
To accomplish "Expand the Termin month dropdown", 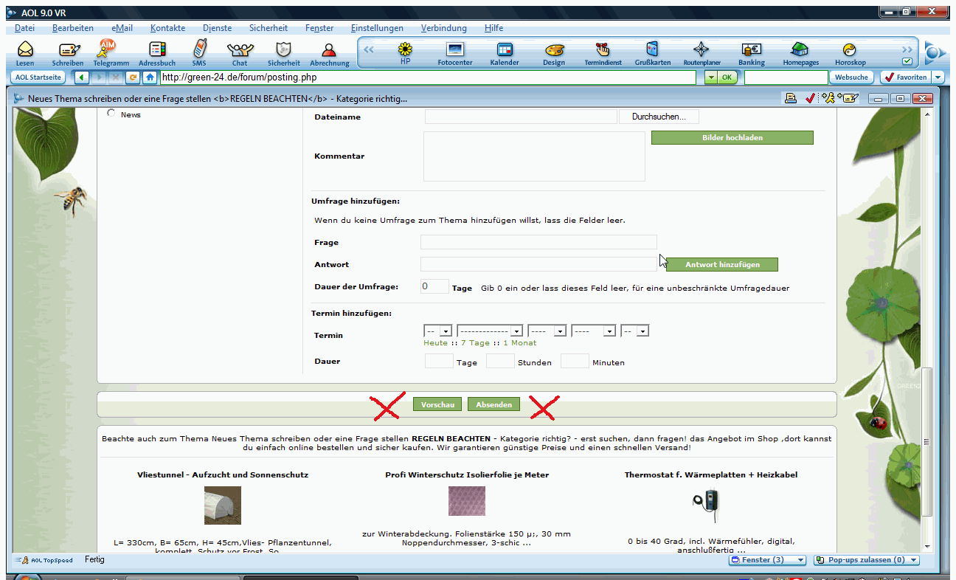I will [517, 331].
